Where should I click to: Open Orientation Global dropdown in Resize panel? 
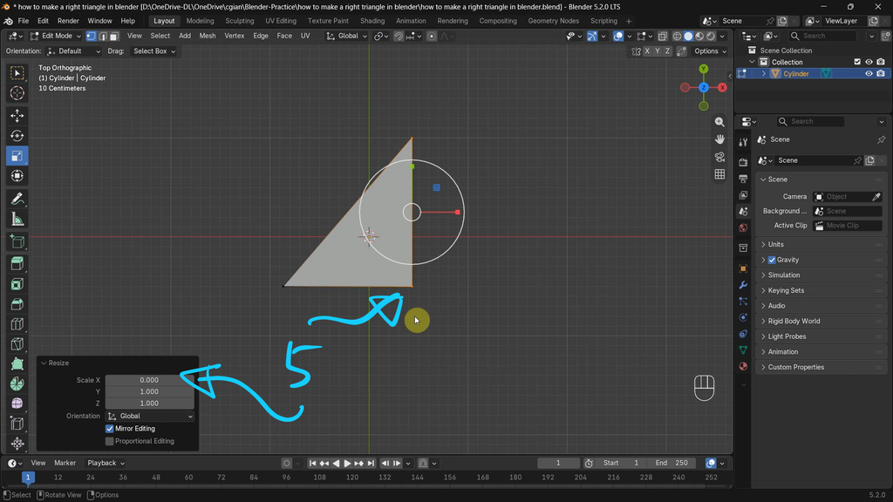(150, 416)
